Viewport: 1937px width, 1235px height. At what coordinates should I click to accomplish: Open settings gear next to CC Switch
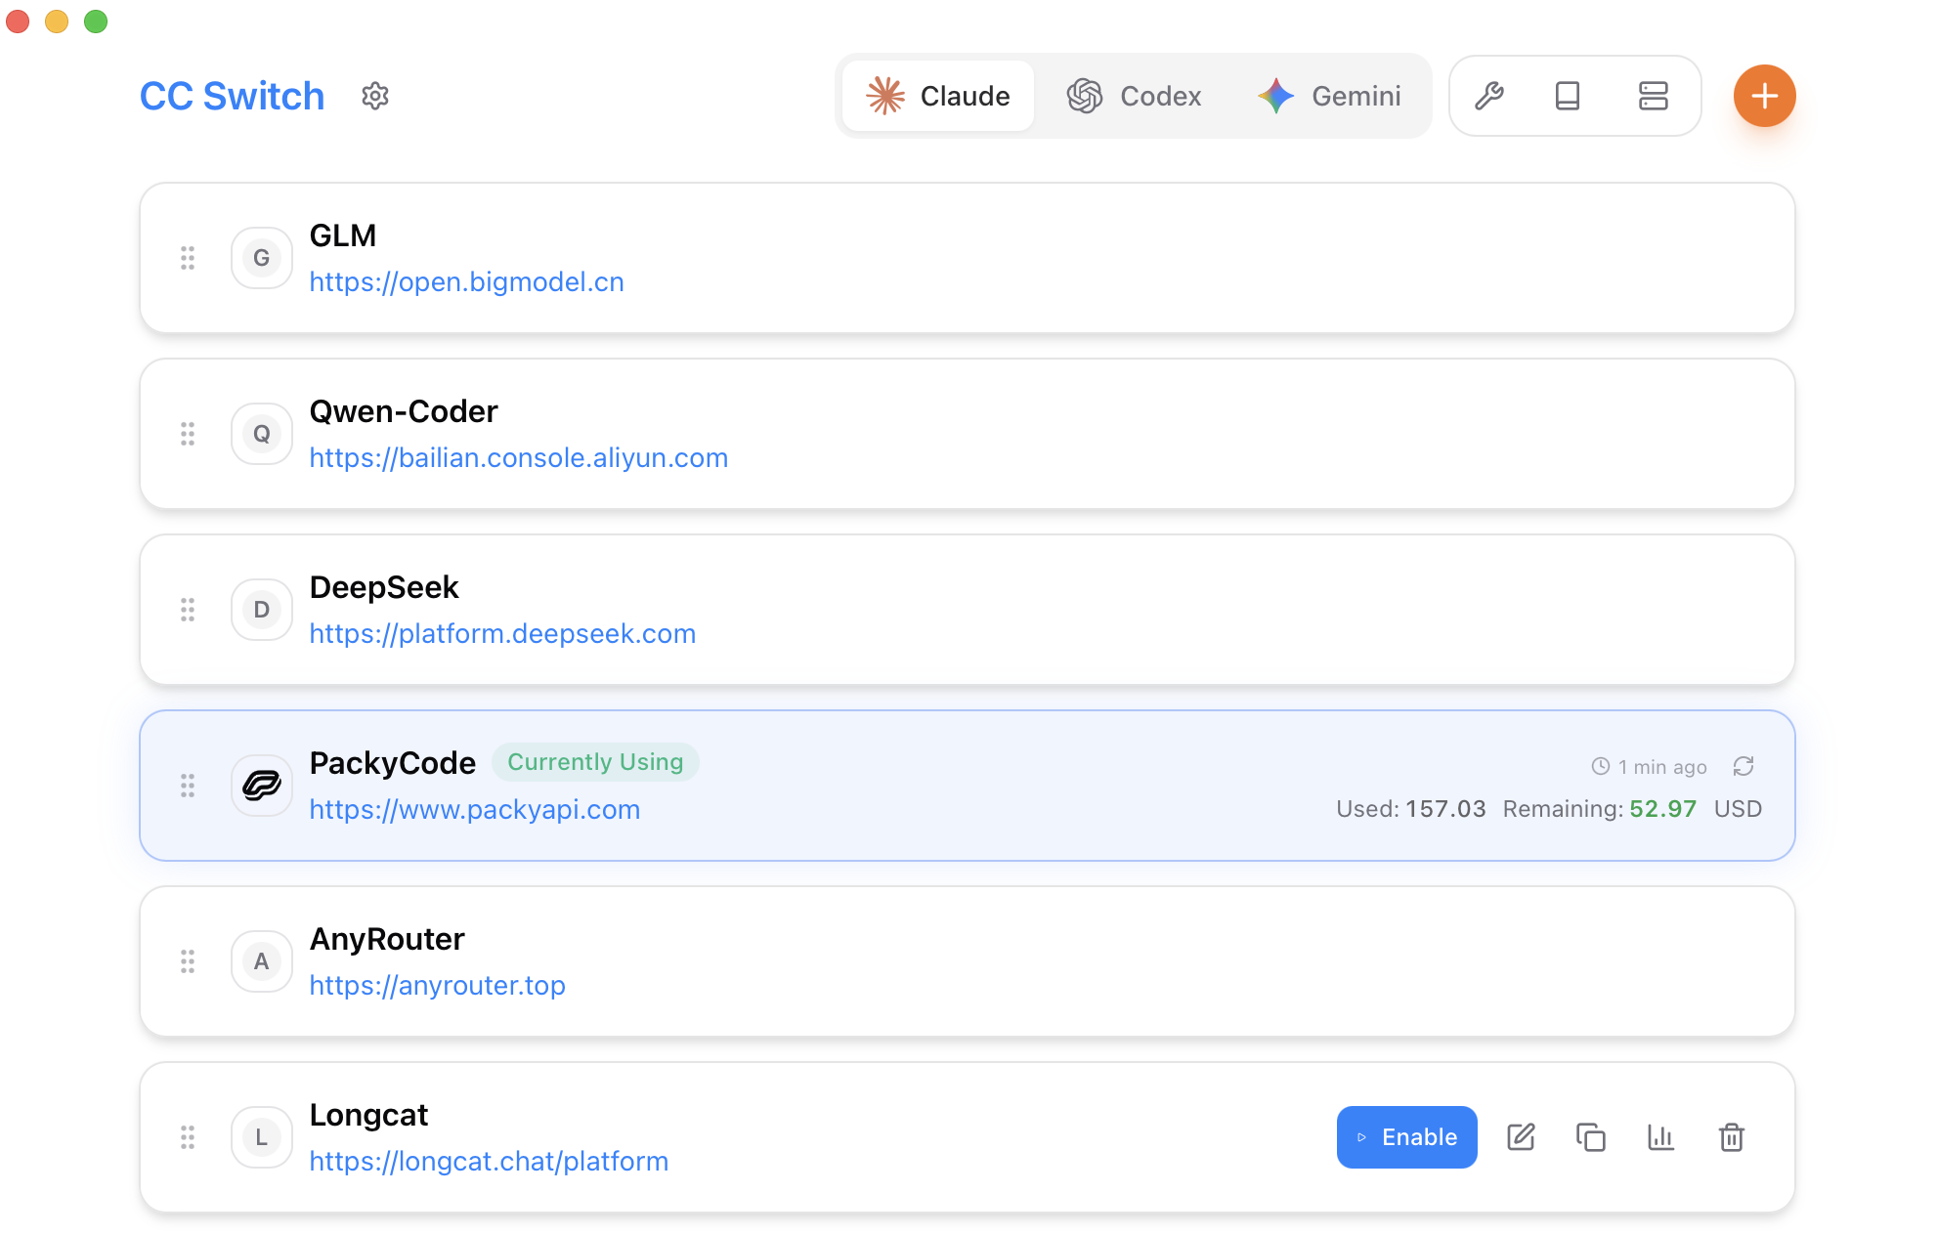pos(375,96)
